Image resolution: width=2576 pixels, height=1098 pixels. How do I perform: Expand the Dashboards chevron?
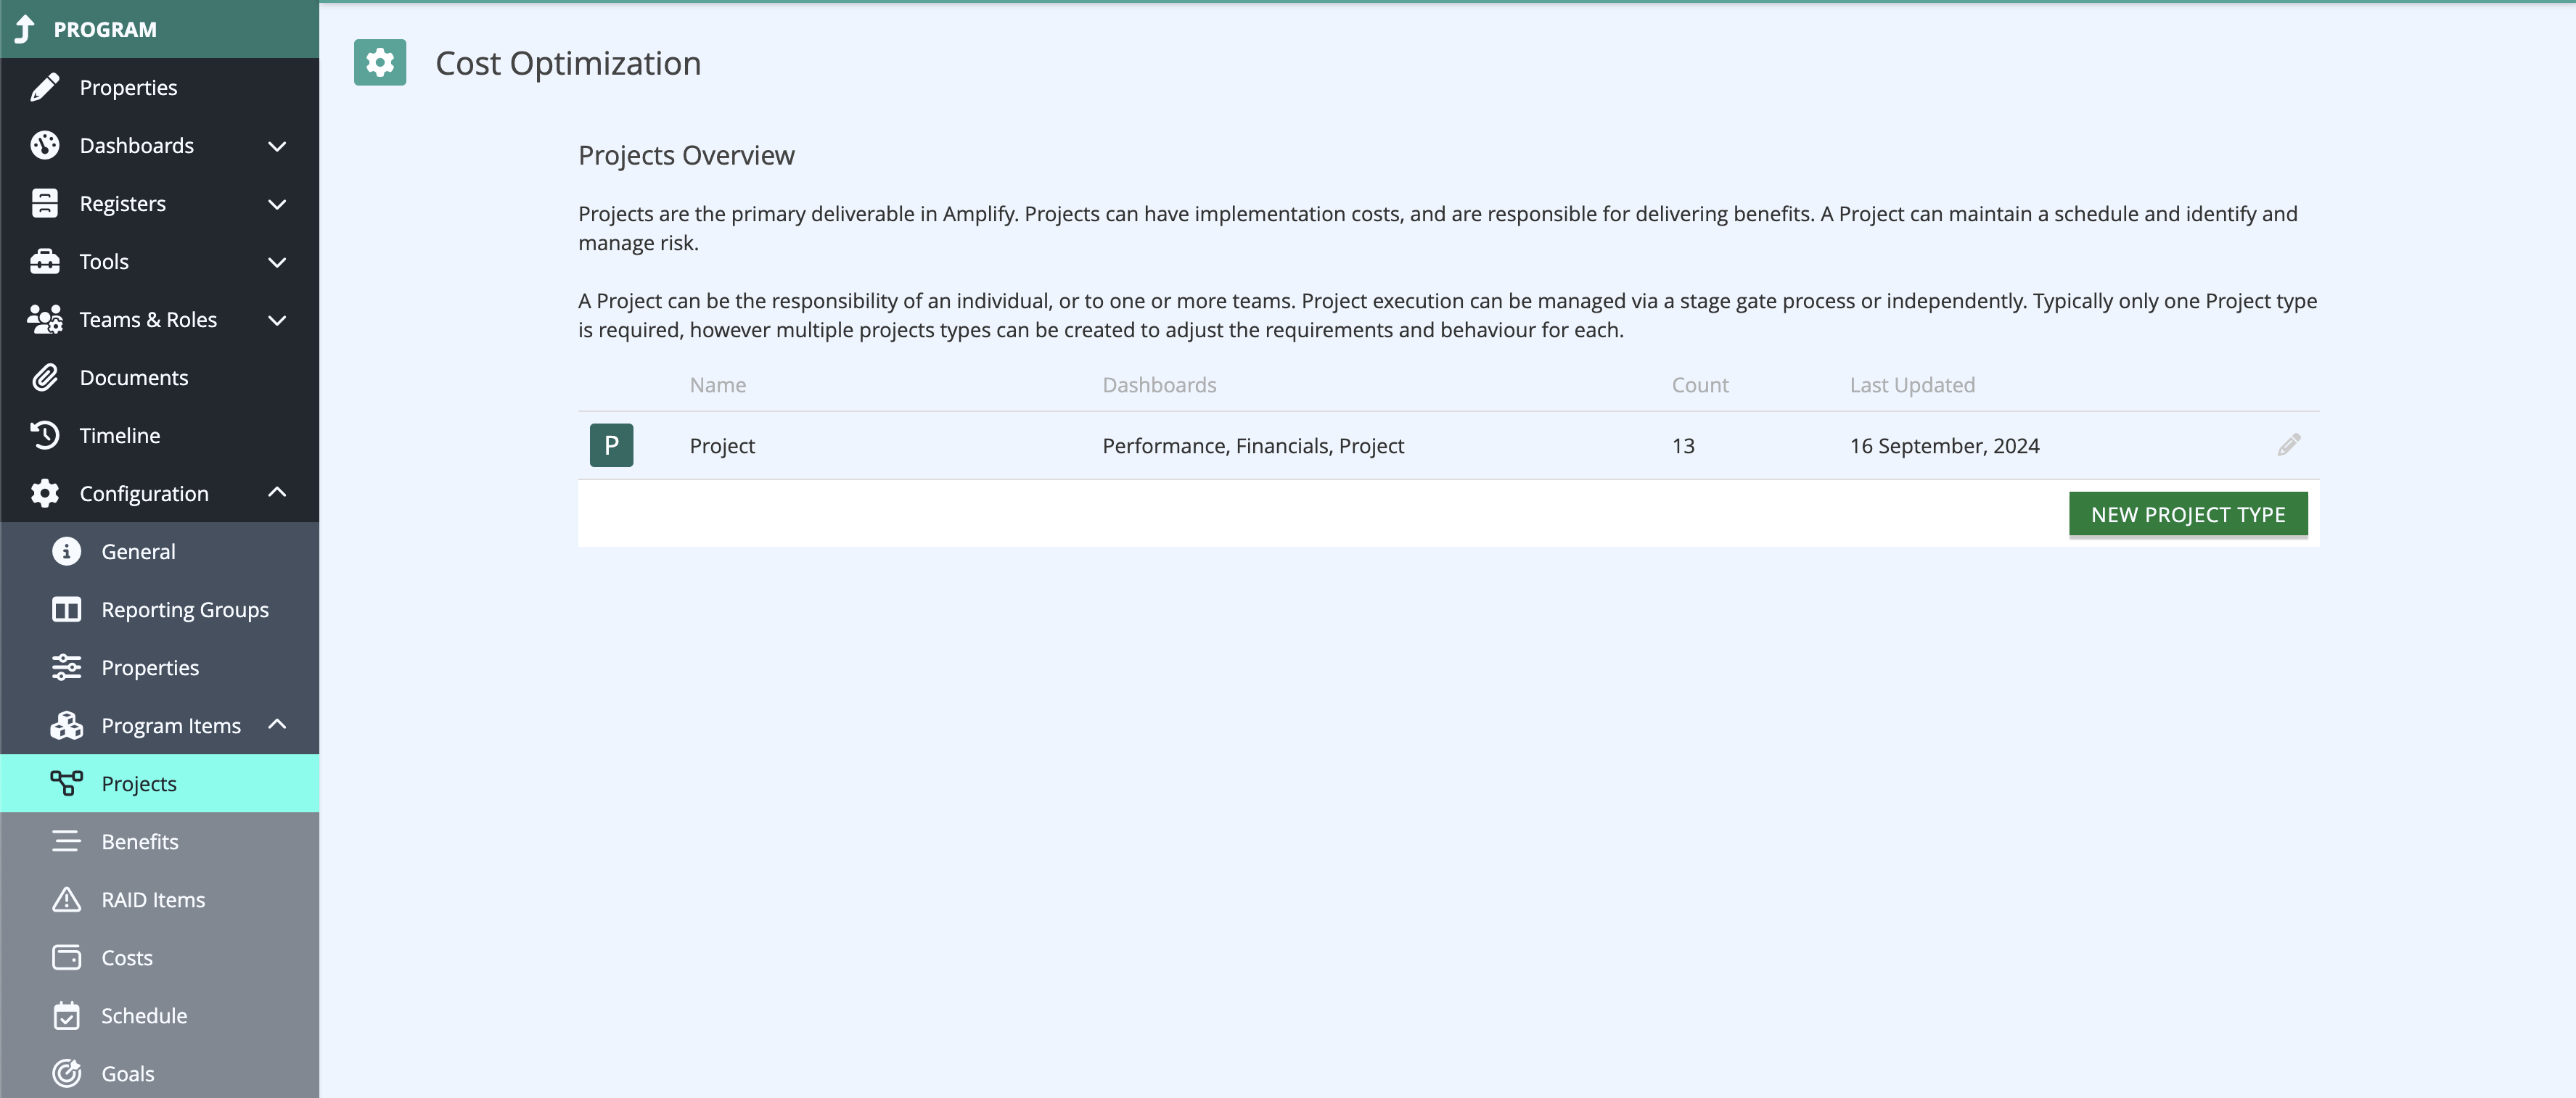pyautogui.click(x=277, y=146)
